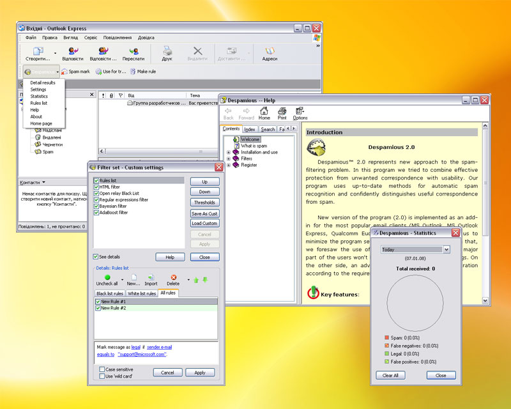Uncheck Regular expressions filter checkbox
This screenshot has height=409, width=511.
[96, 199]
